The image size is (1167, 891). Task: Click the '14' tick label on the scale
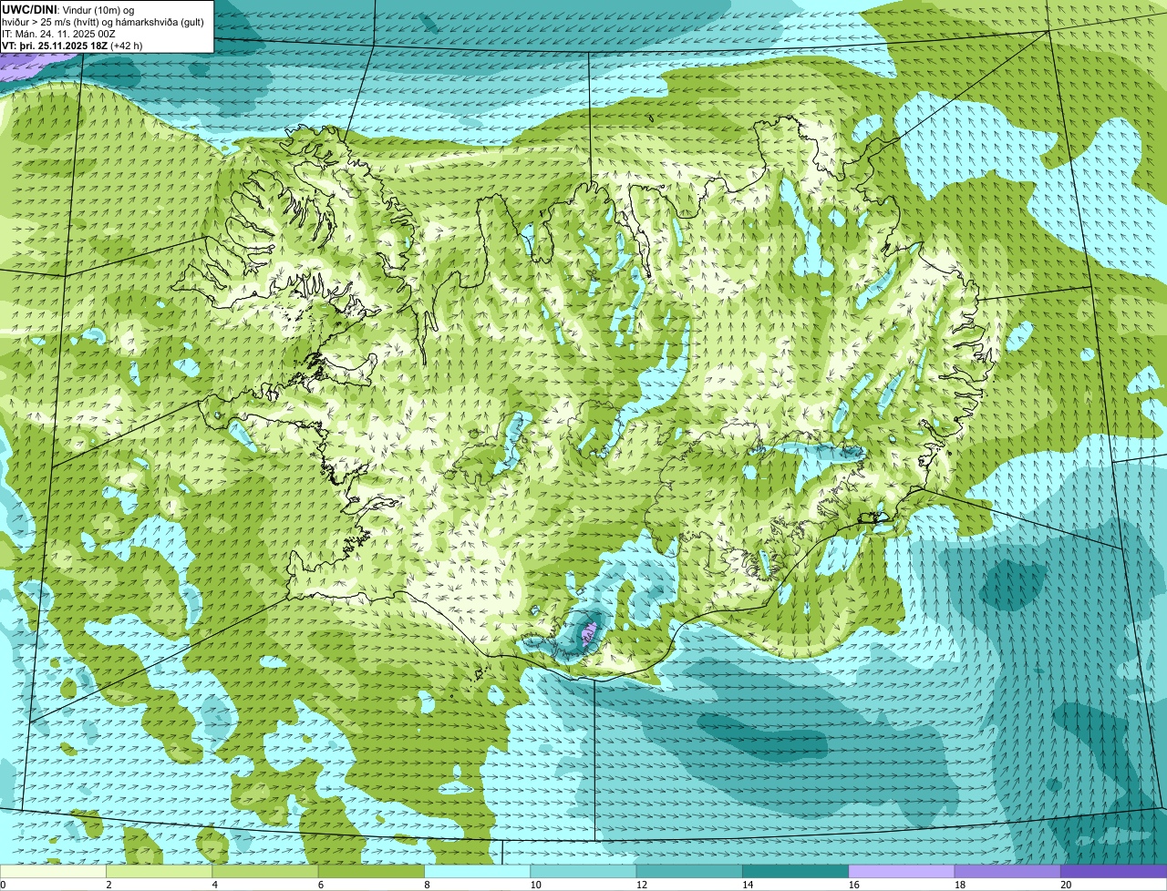pyautogui.click(x=749, y=885)
